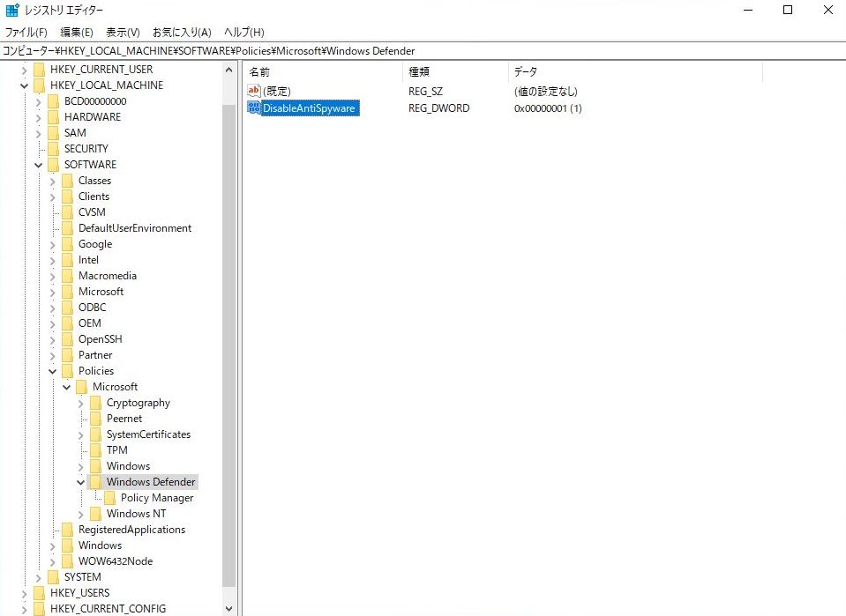Click the Cryptography folder icon

(x=95, y=403)
